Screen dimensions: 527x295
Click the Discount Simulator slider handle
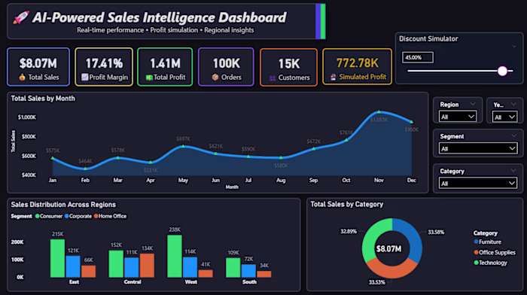(502, 71)
